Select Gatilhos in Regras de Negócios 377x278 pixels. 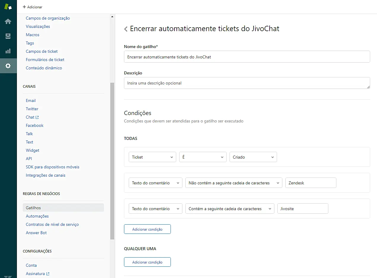[x=34, y=208]
